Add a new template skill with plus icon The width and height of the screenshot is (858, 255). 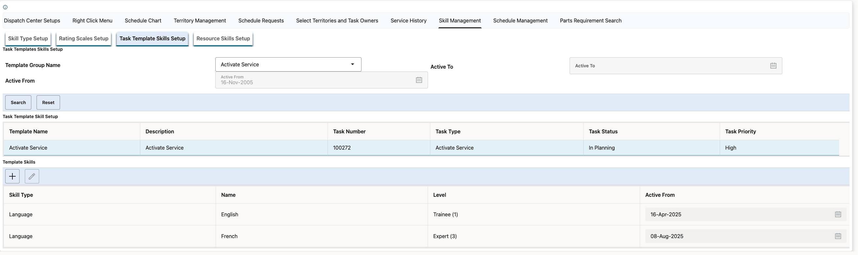tap(12, 176)
